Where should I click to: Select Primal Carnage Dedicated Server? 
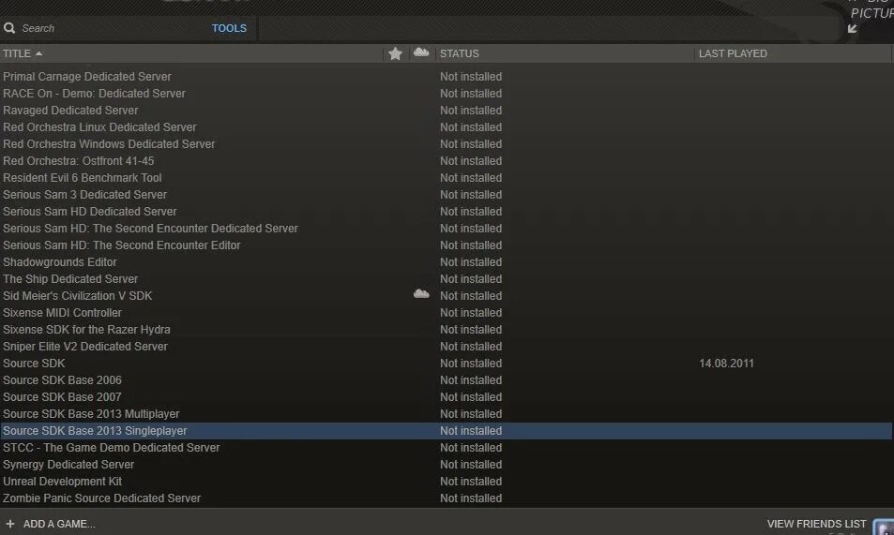tap(86, 76)
